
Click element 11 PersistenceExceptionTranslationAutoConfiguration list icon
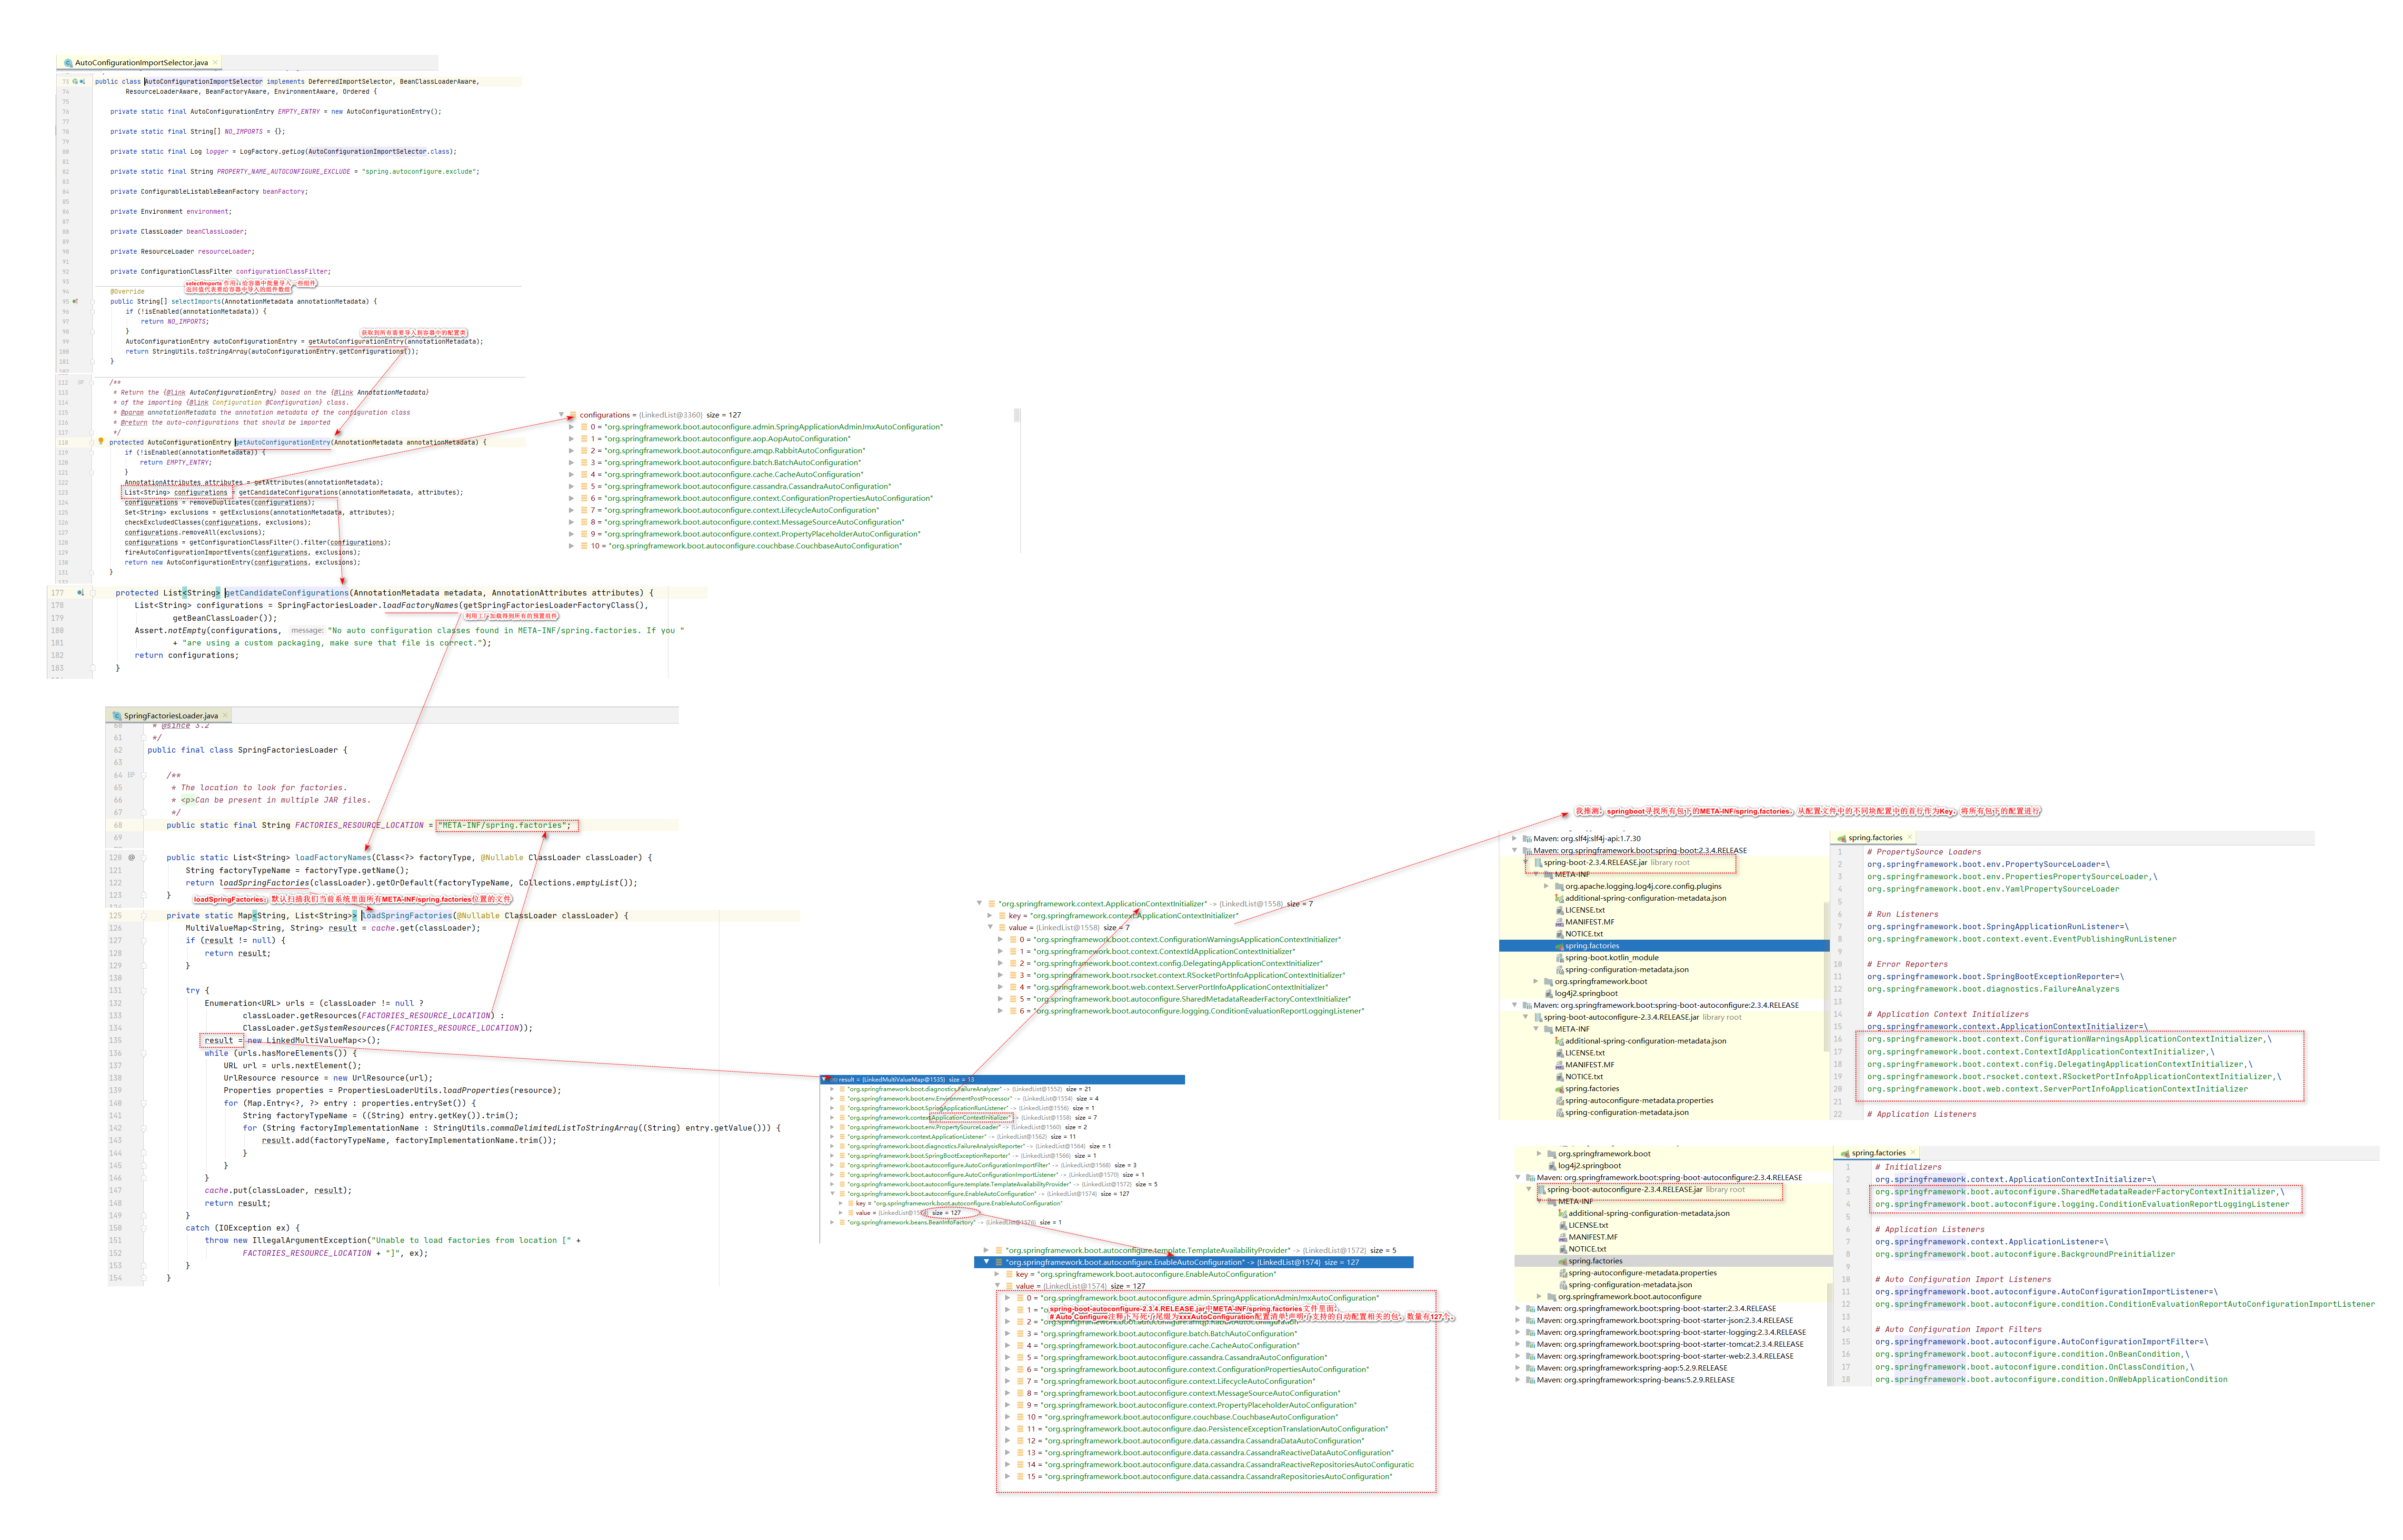point(1019,1429)
